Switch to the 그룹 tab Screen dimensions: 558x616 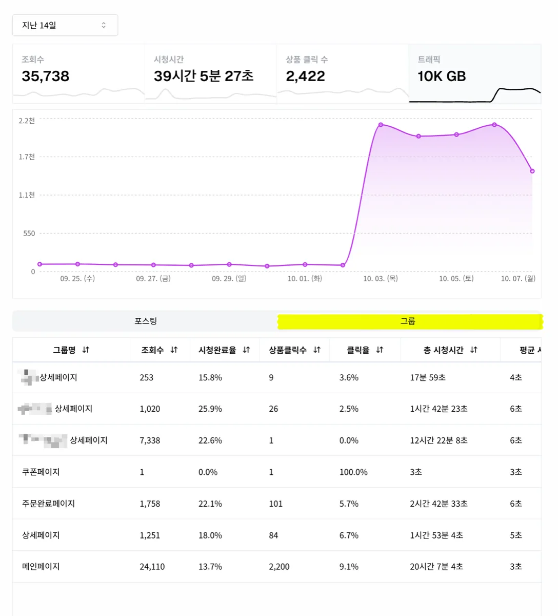[x=409, y=321]
